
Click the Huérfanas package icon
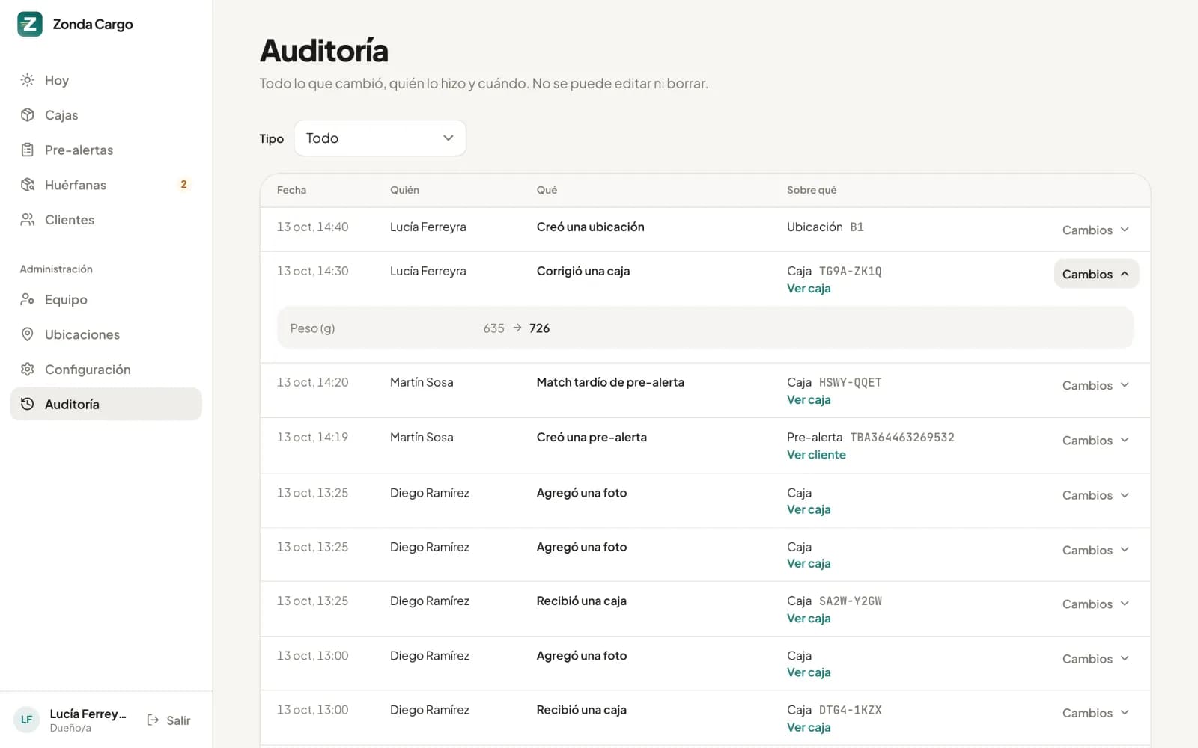(x=28, y=185)
